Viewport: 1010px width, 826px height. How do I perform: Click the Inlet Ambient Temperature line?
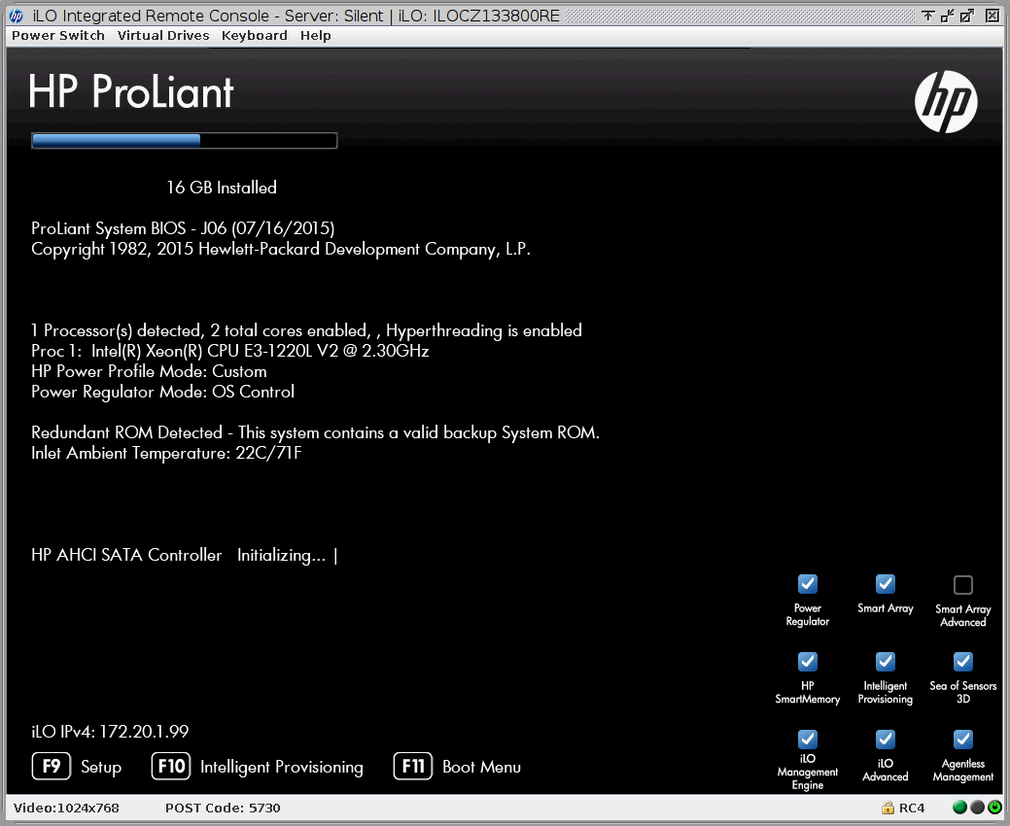tap(166, 453)
